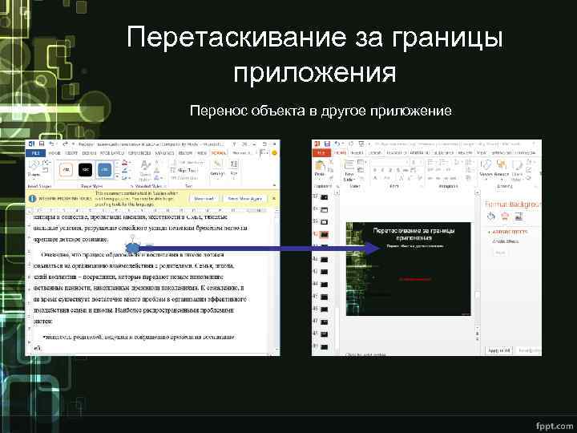577x433 pixels.
Task: Select slide thumbnail 39 in PowerPoint
Action: tap(324, 222)
